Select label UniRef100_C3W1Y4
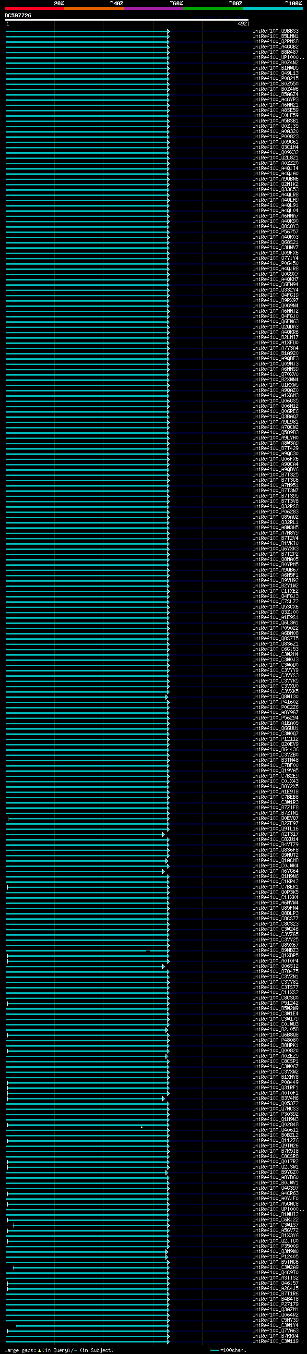Viewport: 307px width, 1354px height. 275,1325
